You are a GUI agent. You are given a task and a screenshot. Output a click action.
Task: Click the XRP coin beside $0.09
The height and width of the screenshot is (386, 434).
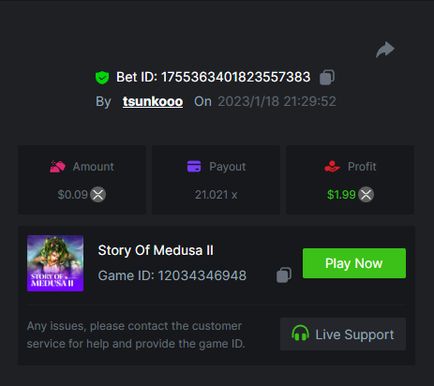point(98,195)
